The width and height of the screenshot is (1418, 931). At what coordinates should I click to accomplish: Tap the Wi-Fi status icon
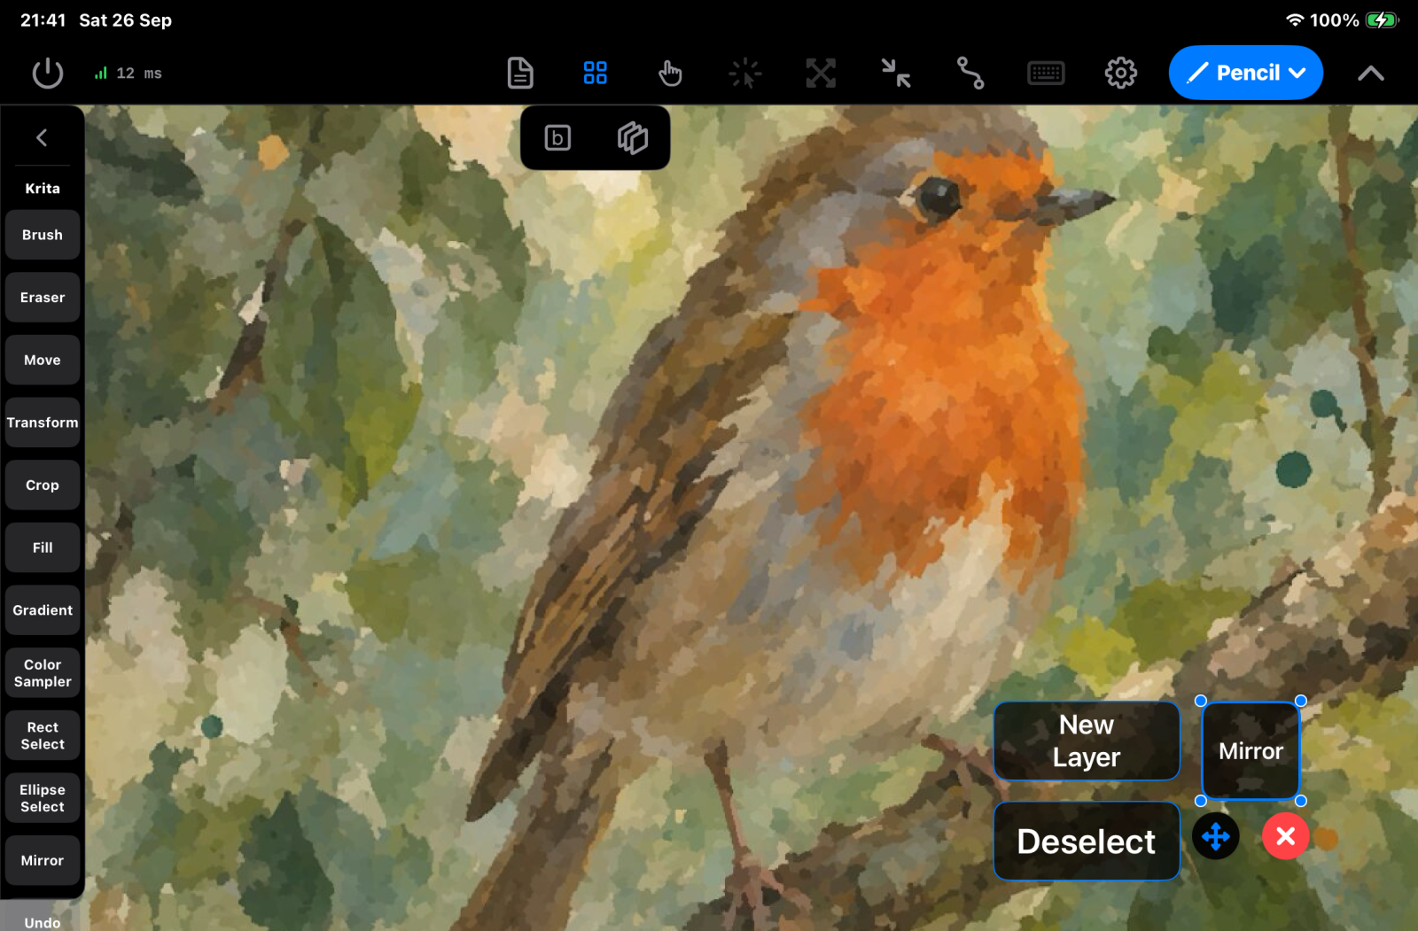click(x=1295, y=19)
